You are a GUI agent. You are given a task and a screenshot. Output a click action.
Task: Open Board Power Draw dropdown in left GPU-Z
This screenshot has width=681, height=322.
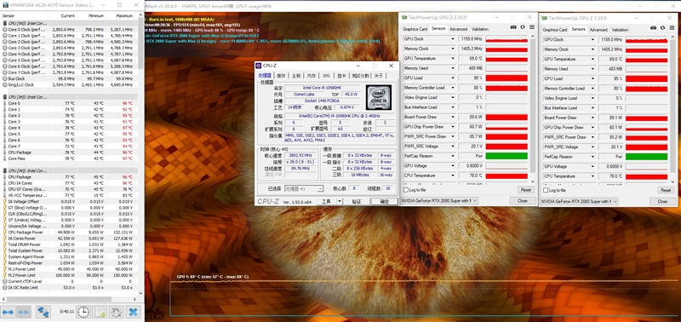[x=453, y=117]
